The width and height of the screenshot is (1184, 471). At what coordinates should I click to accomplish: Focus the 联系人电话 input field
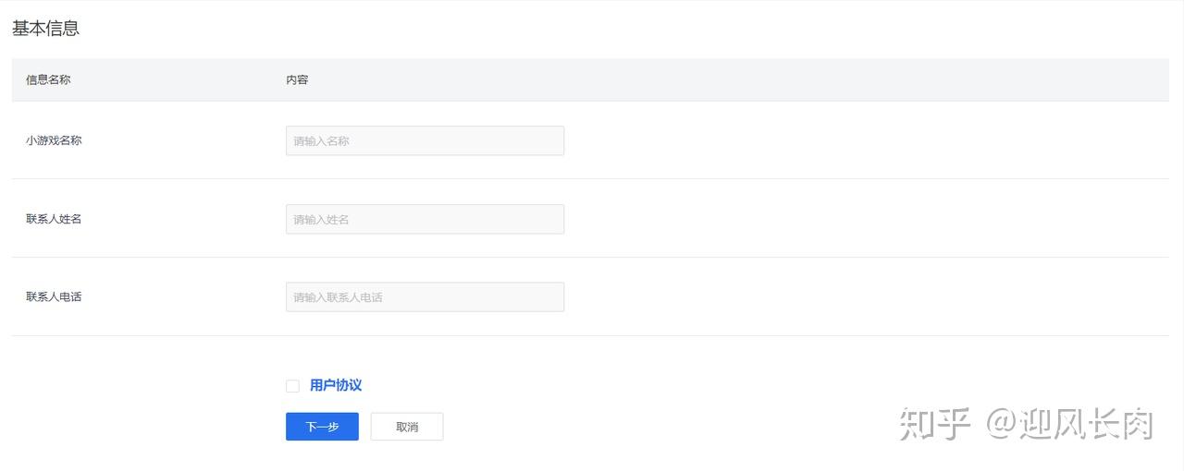tap(425, 296)
